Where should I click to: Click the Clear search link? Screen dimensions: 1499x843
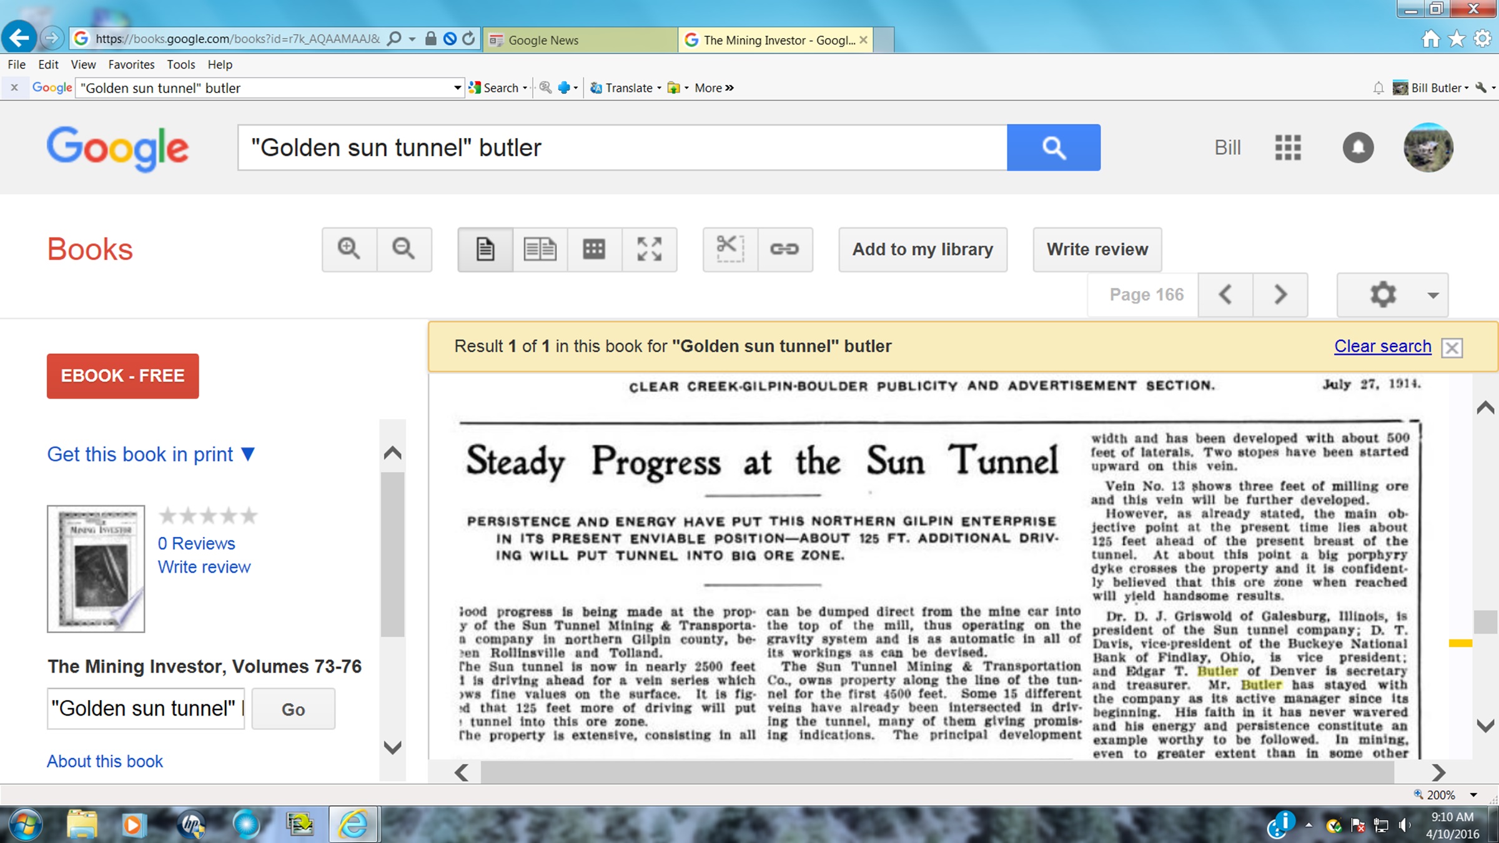[1383, 346]
